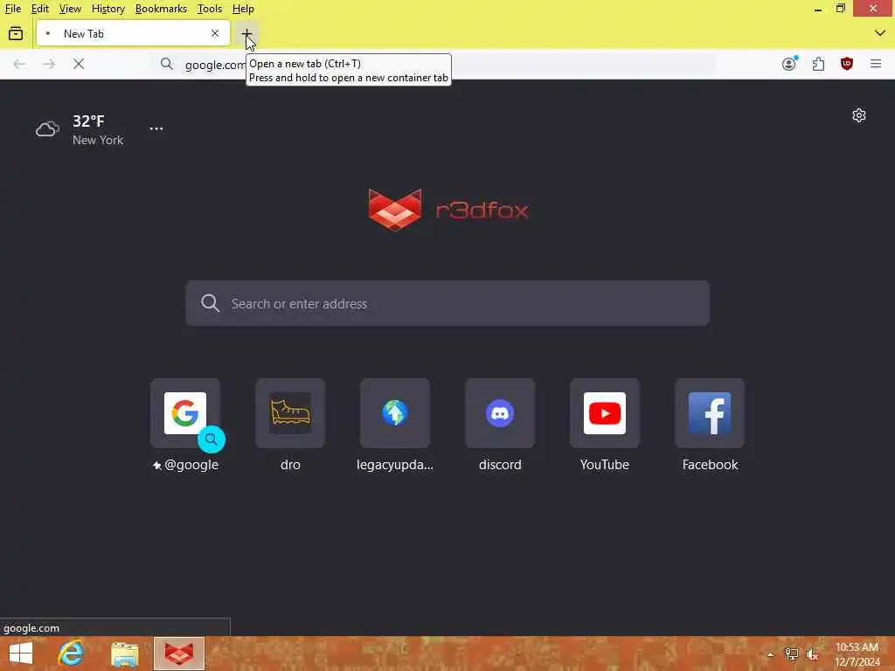895x671 pixels.
Task: Click the cyan search badge on the Google tile
Action: [212, 439]
